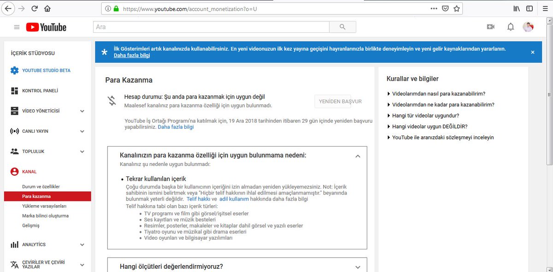Open the adil kullanım link
Screen dimensions: 553x272
pyautogui.click(x=234, y=199)
